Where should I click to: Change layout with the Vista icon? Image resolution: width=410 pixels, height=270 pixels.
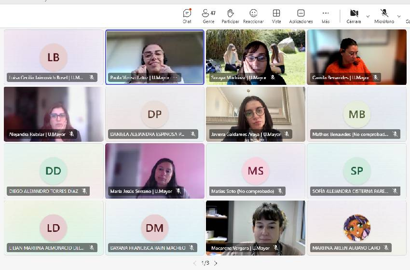276,16
